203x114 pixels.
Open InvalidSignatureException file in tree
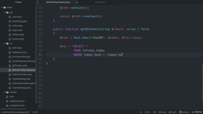pyautogui.click(x=24, y=61)
